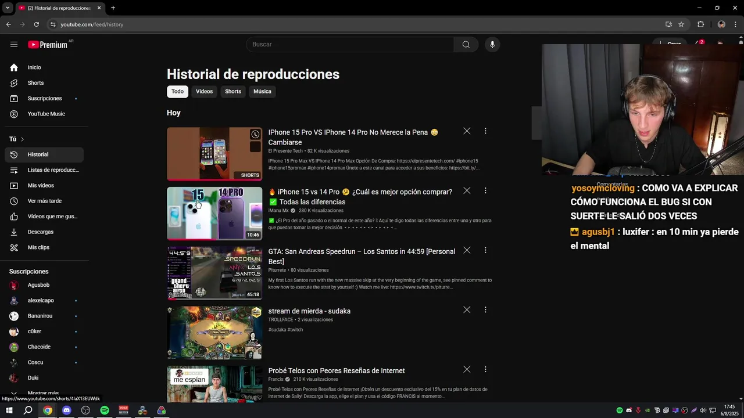Open the Chacoide channel subscription
This screenshot has height=418, width=744.
44,347
